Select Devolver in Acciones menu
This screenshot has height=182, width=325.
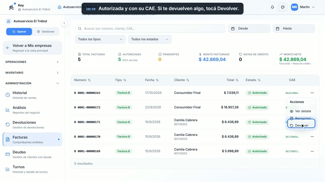coord(301,125)
